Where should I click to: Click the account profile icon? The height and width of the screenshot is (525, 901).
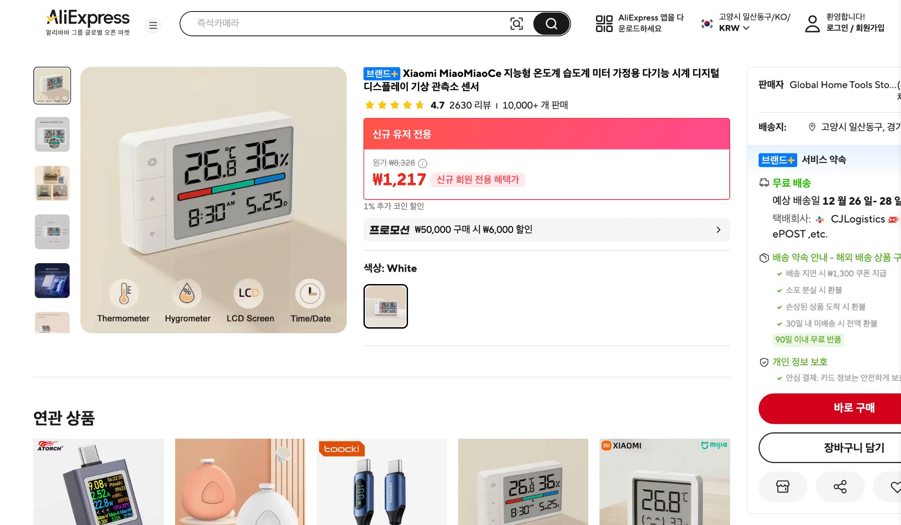point(812,24)
